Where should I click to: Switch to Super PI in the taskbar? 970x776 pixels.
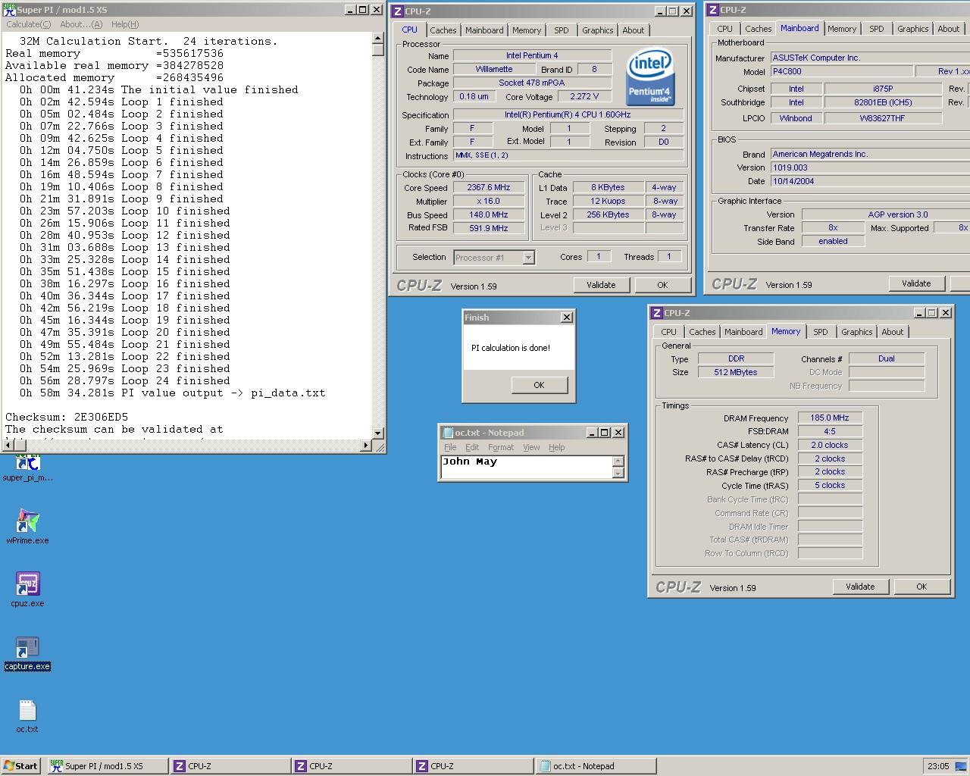point(107,765)
